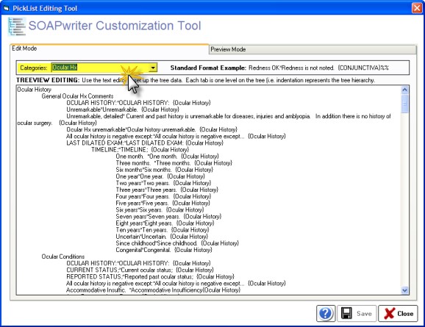Image resolution: width=425 pixels, height=327 pixels.
Task: Click the Save floppy disk button
Action: coord(357,314)
